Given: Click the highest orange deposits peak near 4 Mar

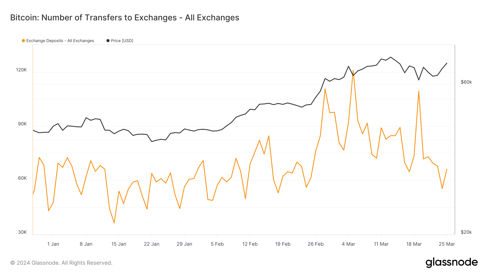Looking at the screenshot, I should click(353, 71).
